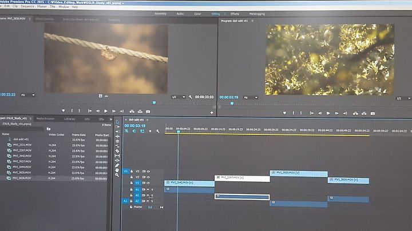Open the Program monitor Fit zoom dropdown
This screenshot has height=231, width=412.
251,98
